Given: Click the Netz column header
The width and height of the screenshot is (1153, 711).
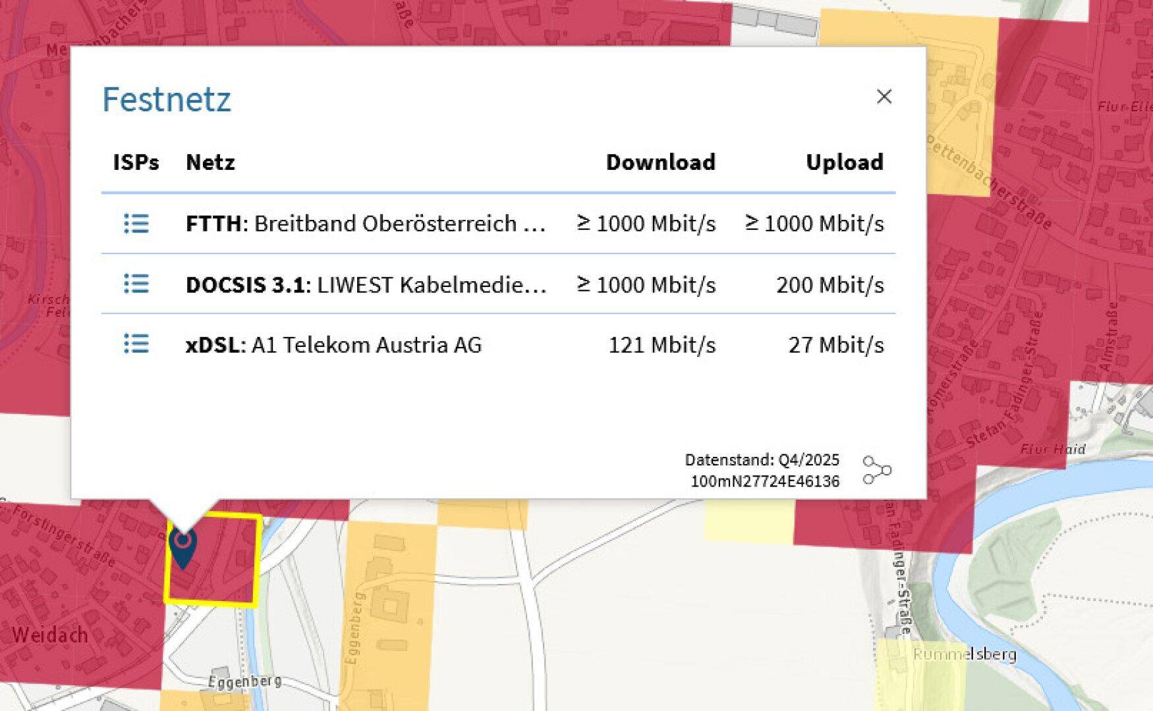Looking at the screenshot, I should point(210,162).
